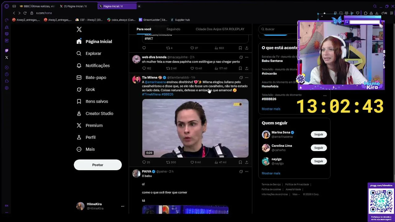Open the #sincerão trending topic

(x=269, y=73)
